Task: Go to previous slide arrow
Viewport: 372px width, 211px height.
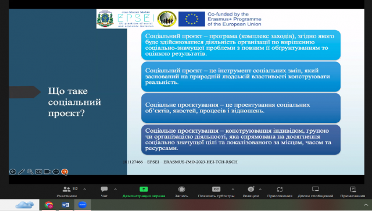Action: [x=13, y=172]
